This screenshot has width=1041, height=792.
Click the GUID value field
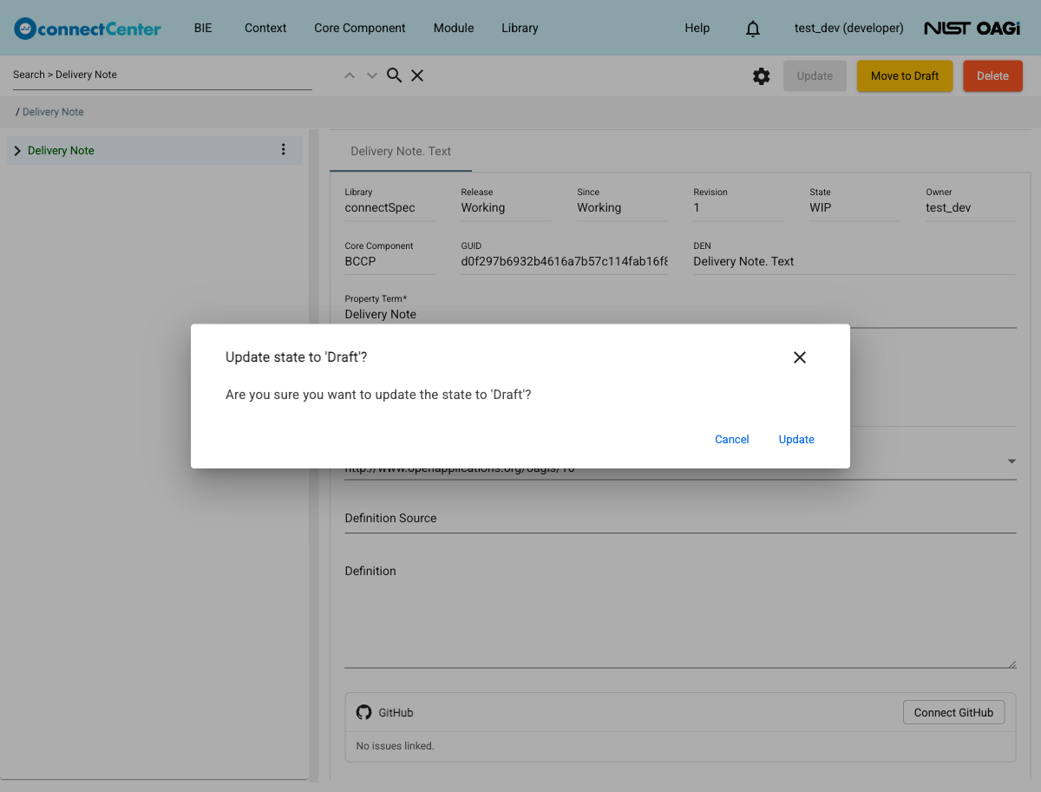point(565,261)
